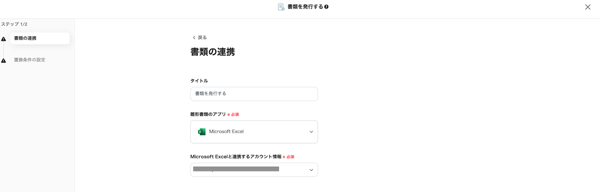Switch to the 置換条件の設定 step
The height and width of the screenshot is (192, 600).
tap(30, 60)
